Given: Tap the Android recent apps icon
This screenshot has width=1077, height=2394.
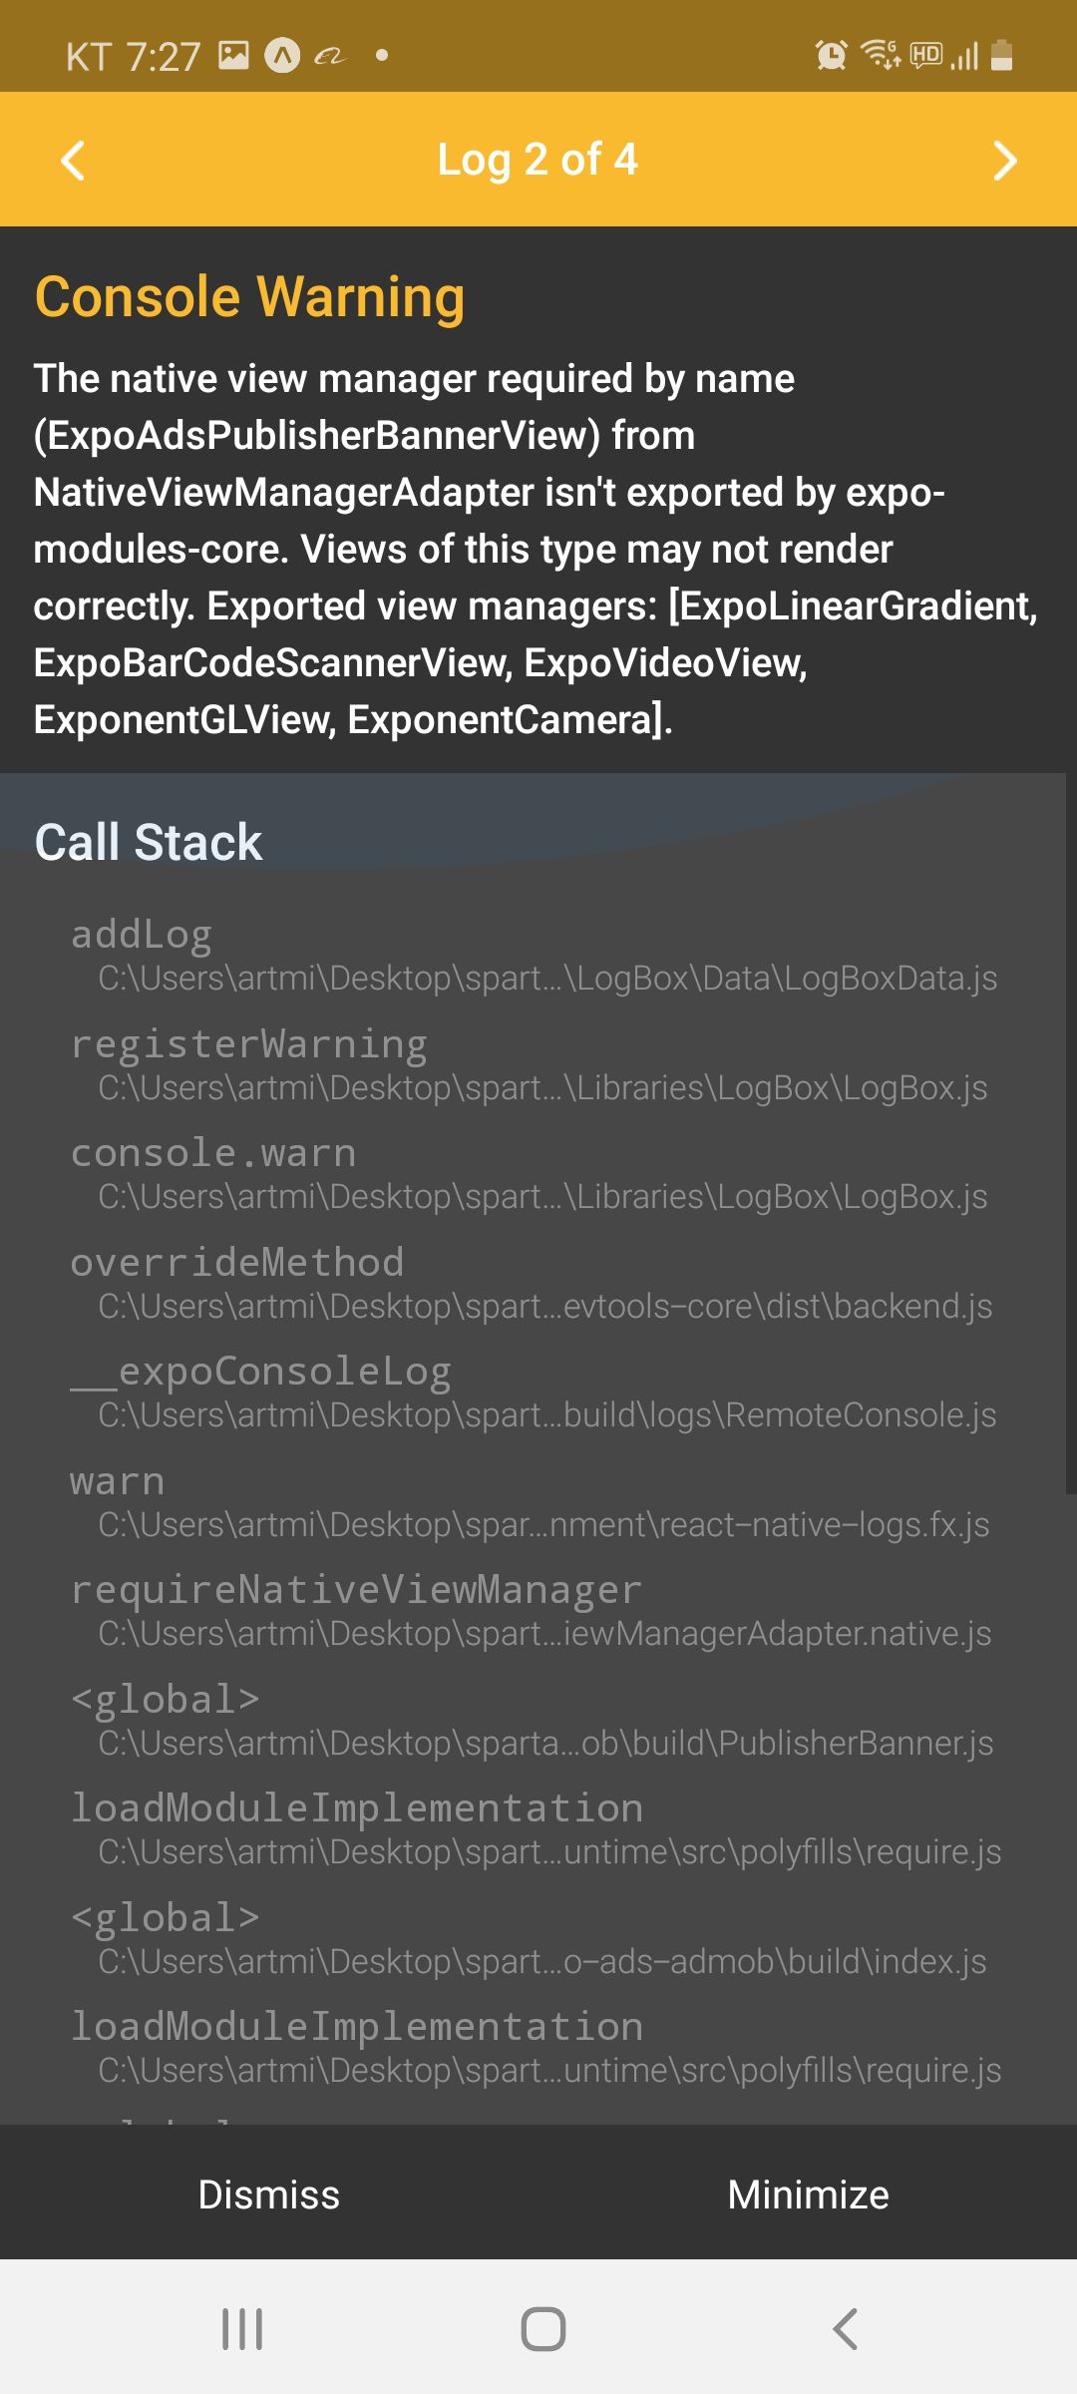Looking at the screenshot, I should pos(242,2329).
